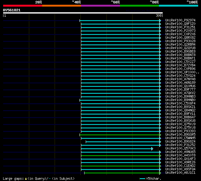Click UniRef100_Q2QYU8 label
The width and height of the screenshot is (201, 181).
180,48
